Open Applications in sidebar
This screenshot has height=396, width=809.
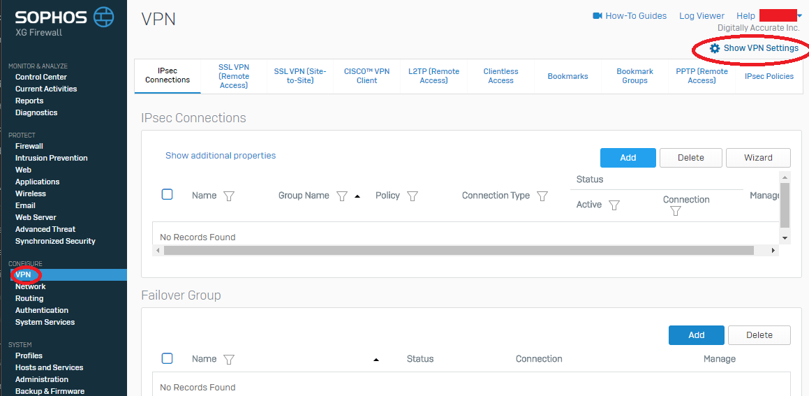pos(37,182)
